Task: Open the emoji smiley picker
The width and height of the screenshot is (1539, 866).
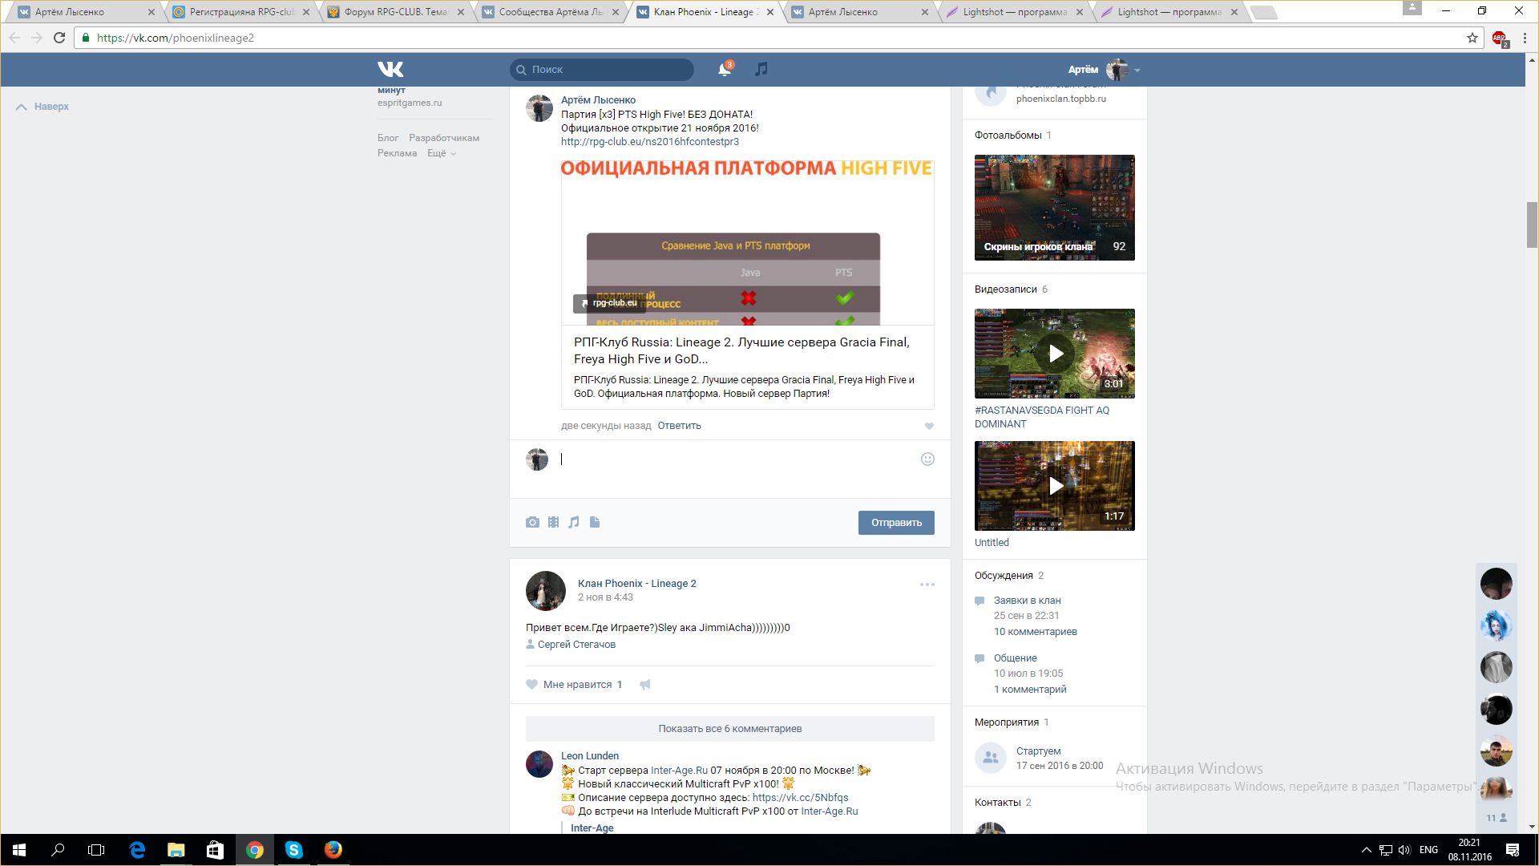Action: pyautogui.click(x=927, y=459)
